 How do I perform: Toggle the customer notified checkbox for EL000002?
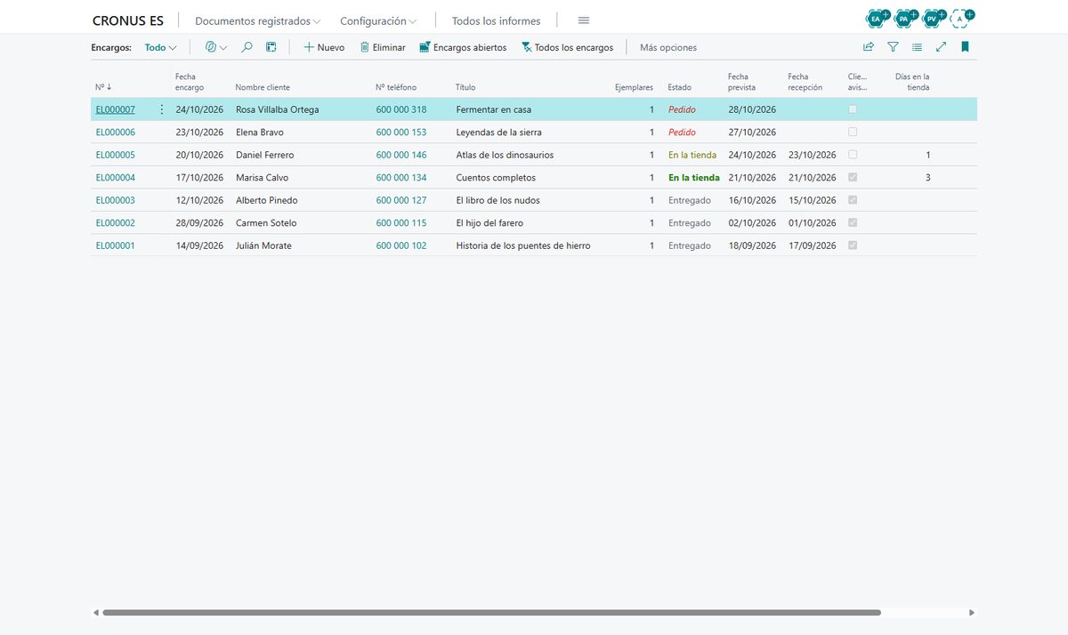tap(853, 222)
